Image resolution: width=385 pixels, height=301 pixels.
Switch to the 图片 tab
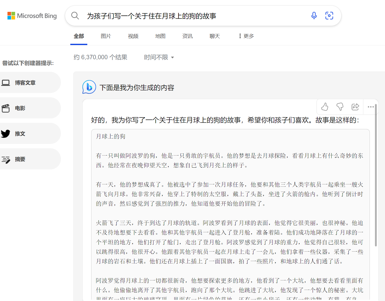tap(106, 36)
